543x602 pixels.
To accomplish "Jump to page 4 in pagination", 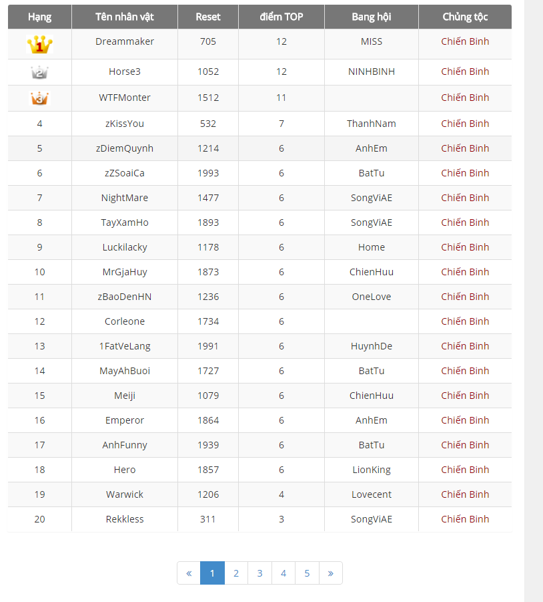I will pyautogui.click(x=284, y=573).
